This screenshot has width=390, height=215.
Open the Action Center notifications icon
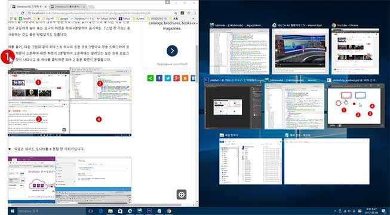click(x=383, y=211)
